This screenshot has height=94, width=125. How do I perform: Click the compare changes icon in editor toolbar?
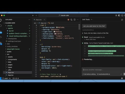click(x=71, y=20)
